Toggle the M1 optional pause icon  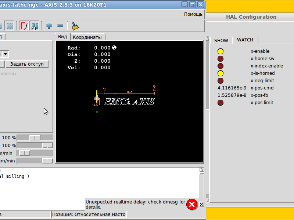coord(35,26)
